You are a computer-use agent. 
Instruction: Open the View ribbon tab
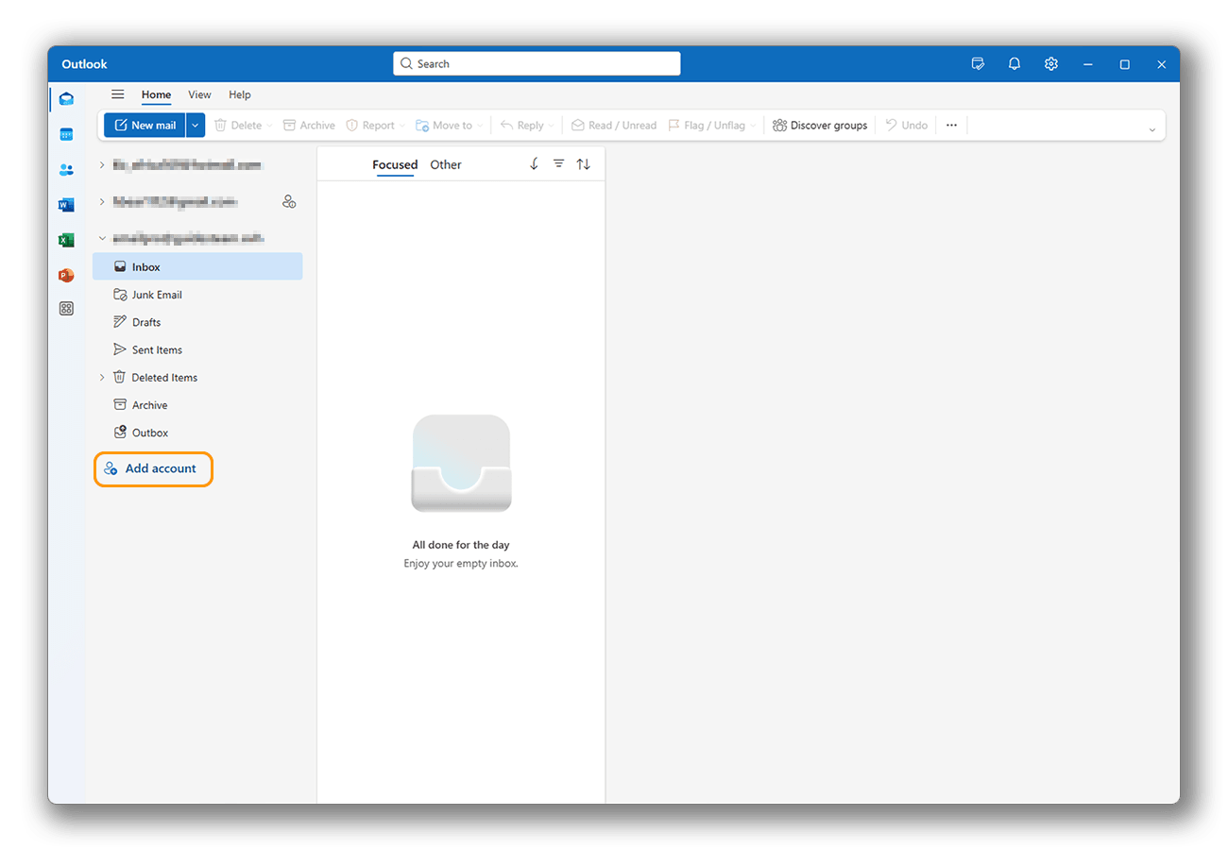click(199, 94)
